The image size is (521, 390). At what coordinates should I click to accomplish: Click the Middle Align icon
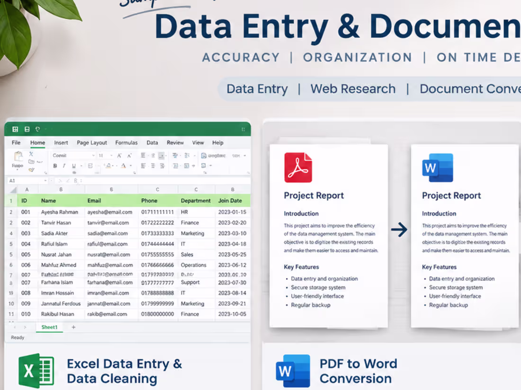pyautogui.click(x=153, y=155)
